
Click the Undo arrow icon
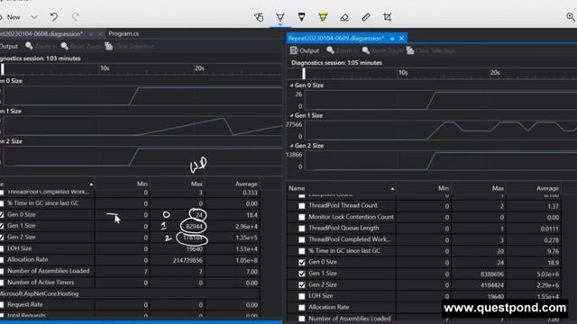click(54, 17)
